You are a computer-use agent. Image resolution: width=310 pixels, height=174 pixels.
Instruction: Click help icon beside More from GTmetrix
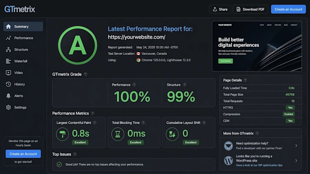pos(257,134)
